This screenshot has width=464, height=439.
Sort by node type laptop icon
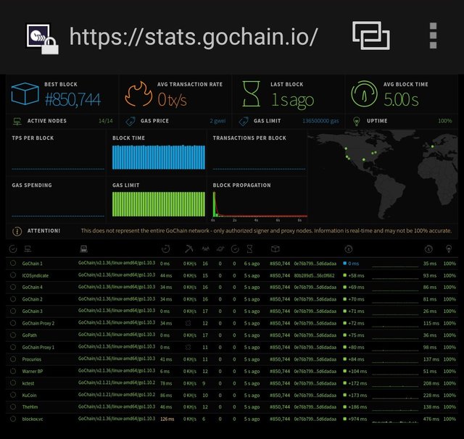84,249
